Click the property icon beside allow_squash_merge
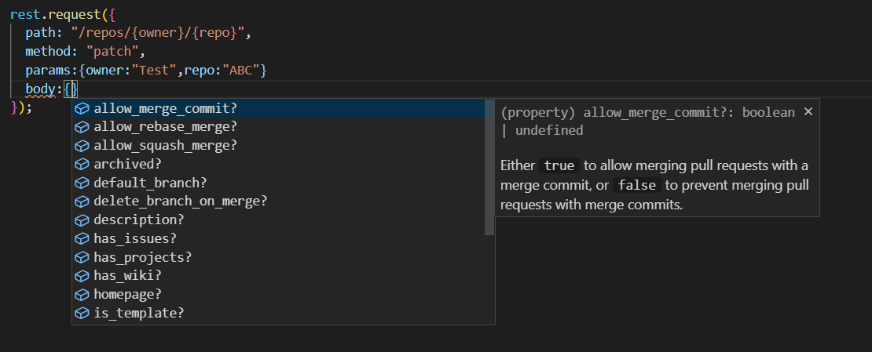This screenshot has width=872, height=352. tap(82, 146)
